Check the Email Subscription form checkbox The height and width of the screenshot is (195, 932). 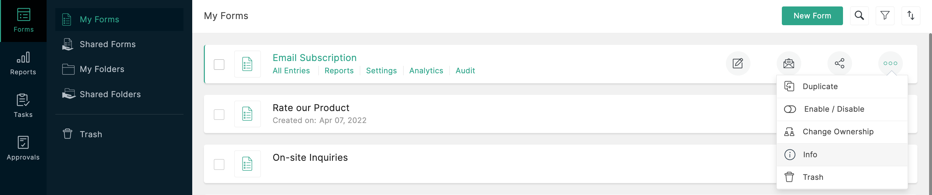(219, 65)
